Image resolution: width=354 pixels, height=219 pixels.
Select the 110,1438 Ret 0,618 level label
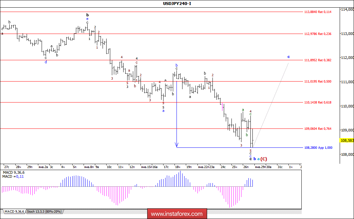coord(318,103)
